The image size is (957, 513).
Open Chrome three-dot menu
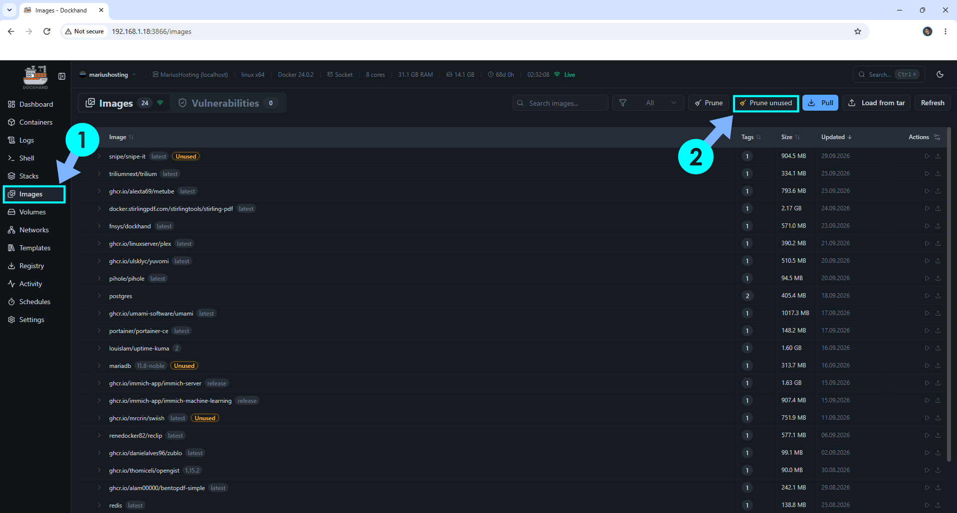pyautogui.click(x=946, y=31)
